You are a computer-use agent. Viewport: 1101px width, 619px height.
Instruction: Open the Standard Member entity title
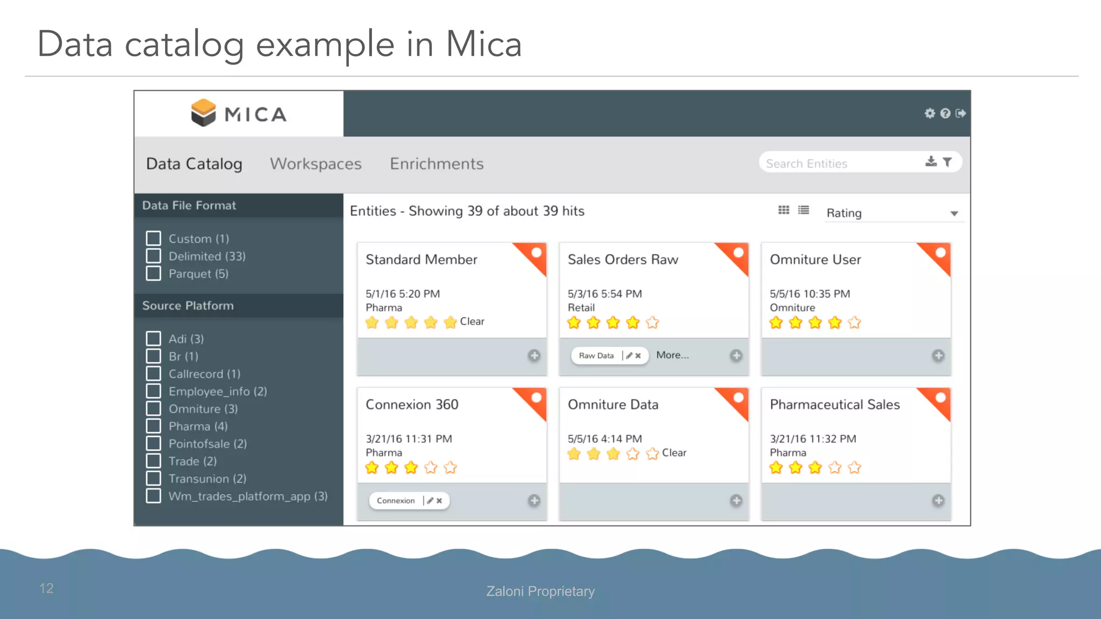(x=421, y=260)
